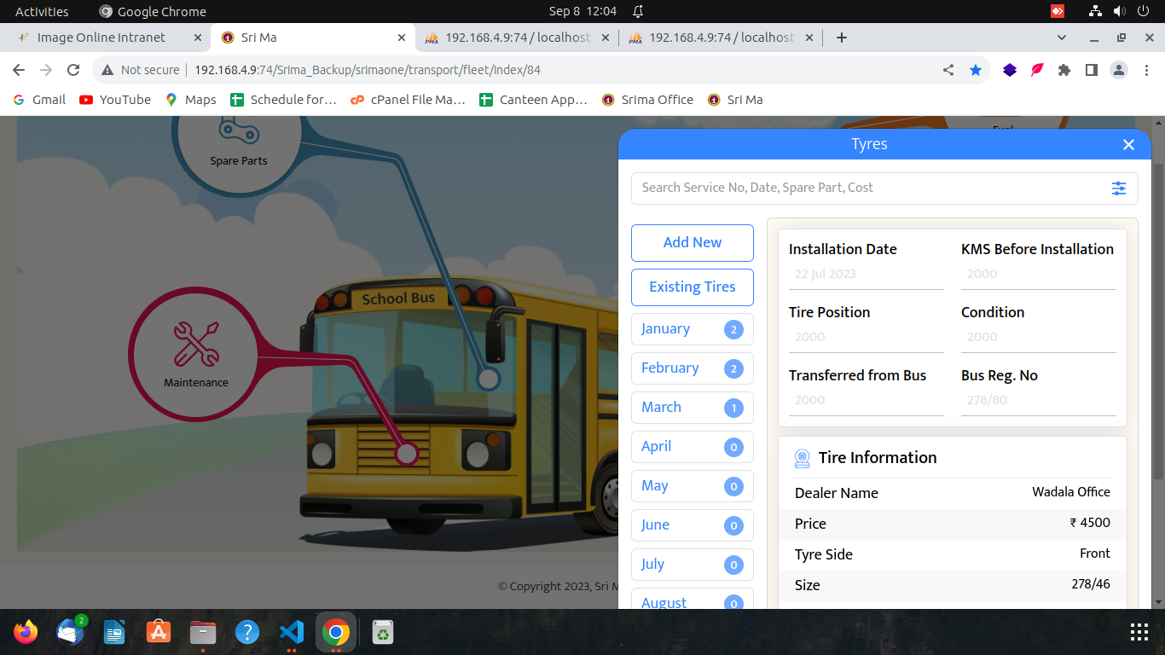Open the Gmail bookmark
The image size is (1165, 655).
39,100
